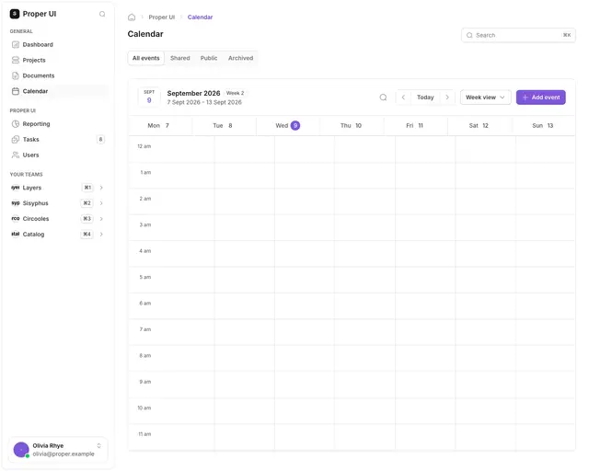Click the 12 am time label
This screenshot has height=471, width=589.
click(144, 146)
